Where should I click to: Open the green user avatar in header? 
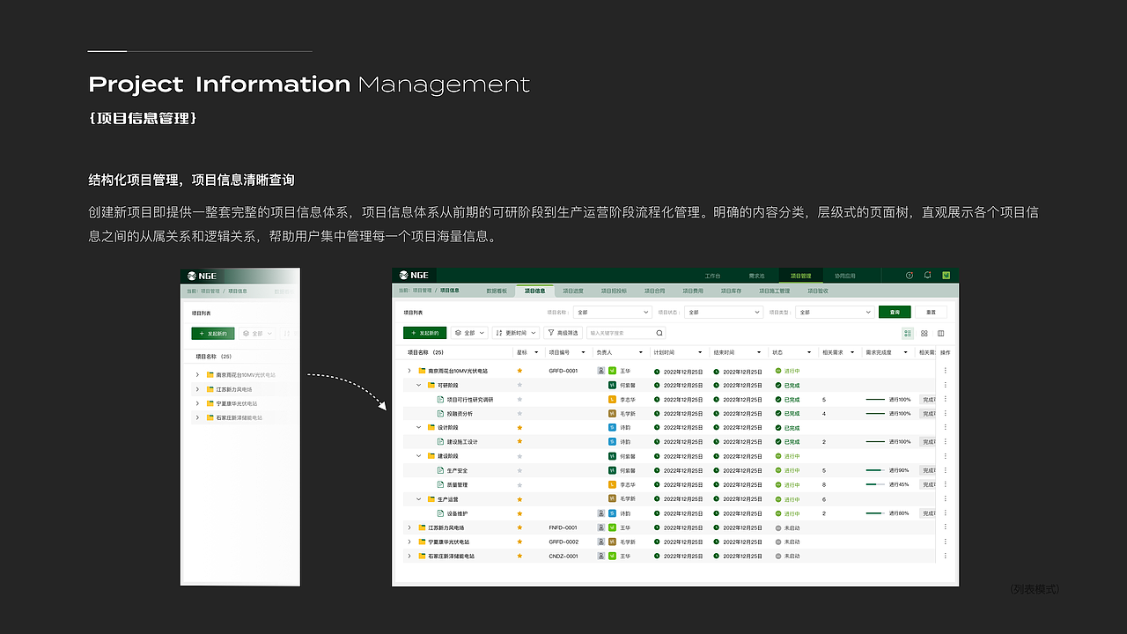coord(947,276)
